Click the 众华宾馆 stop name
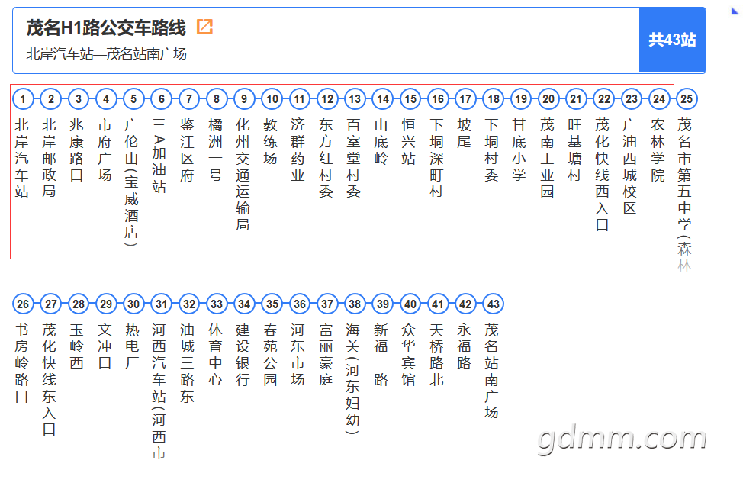This screenshot has height=486, width=743. (408, 355)
